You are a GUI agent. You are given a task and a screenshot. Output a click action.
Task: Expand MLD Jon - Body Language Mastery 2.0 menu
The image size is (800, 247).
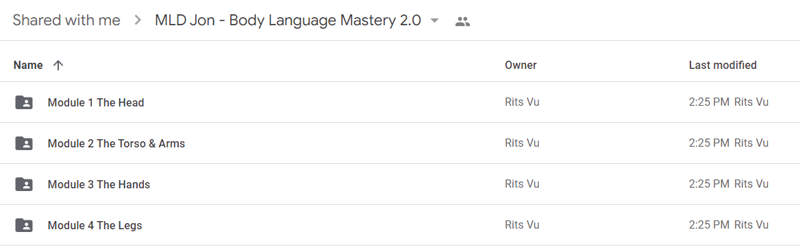tap(288, 20)
